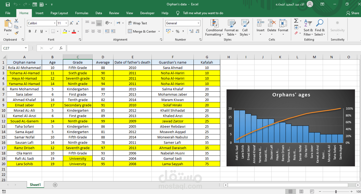Toggle Bottom Align button
361x194 pixels.
(x=99, y=23)
